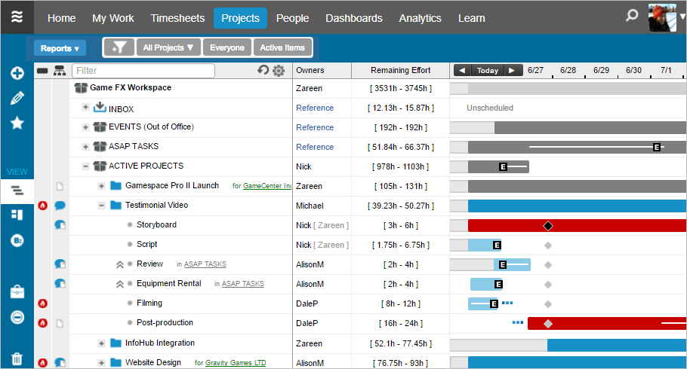Viewport: 687px width, 369px height.
Task: Click the search magnifier icon in top bar
Action: 632,17
